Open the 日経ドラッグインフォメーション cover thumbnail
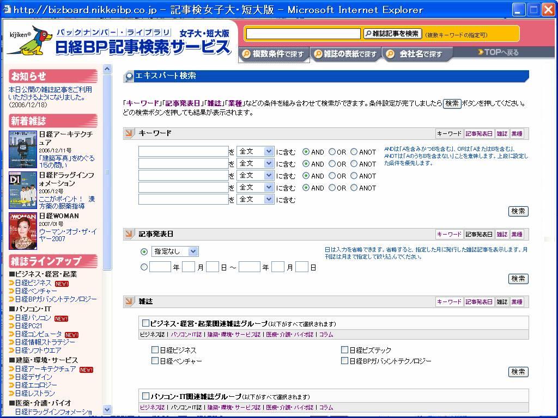Image resolution: width=558 pixels, height=418 pixels. [23, 190]
